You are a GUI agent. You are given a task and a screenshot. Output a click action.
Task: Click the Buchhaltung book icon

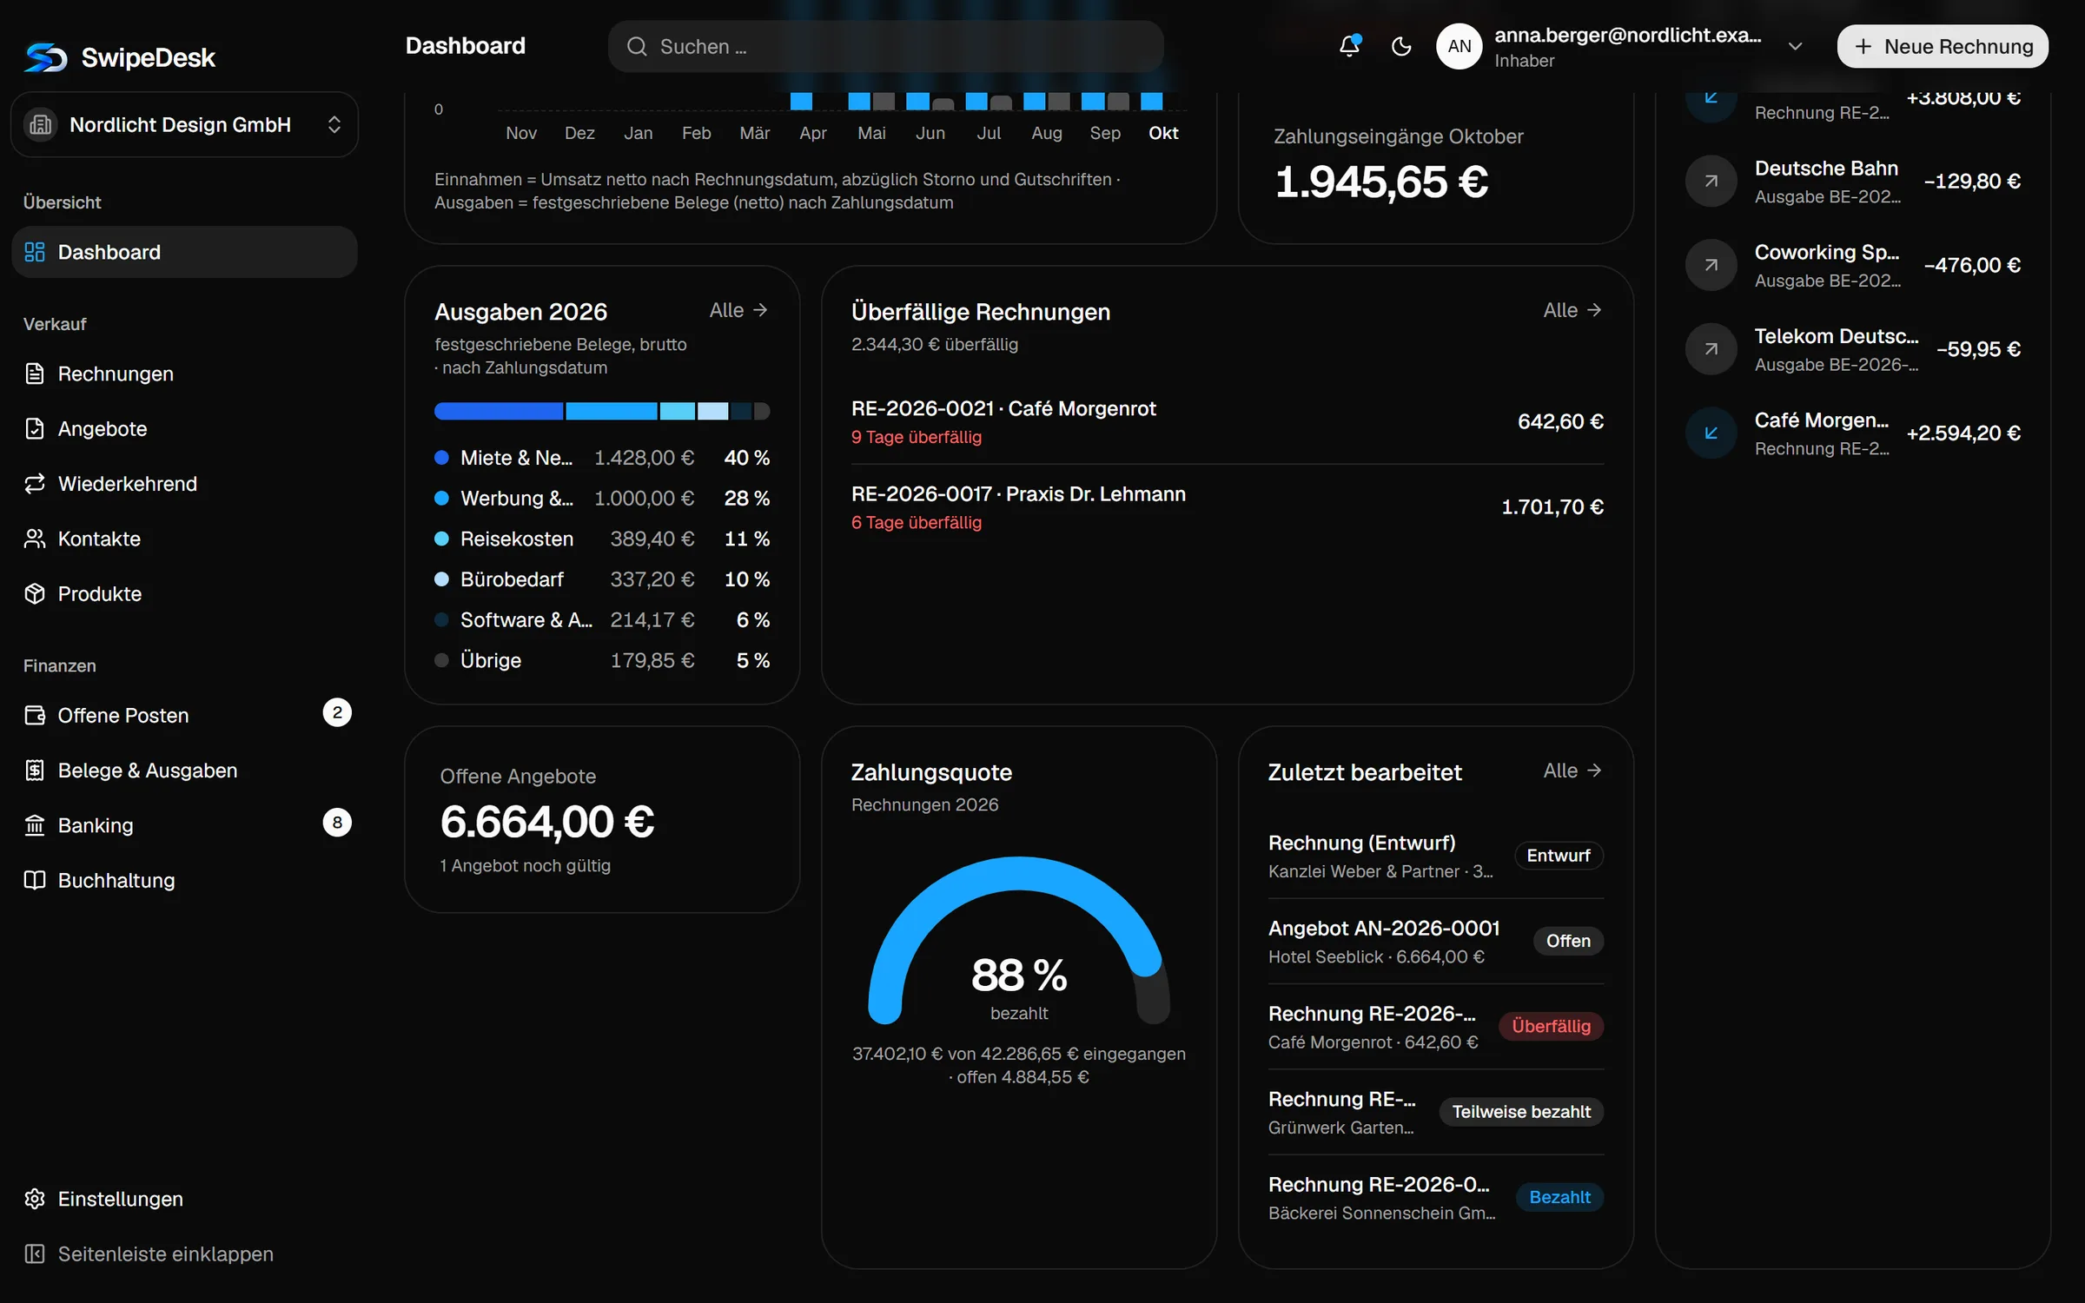point(35,880)
